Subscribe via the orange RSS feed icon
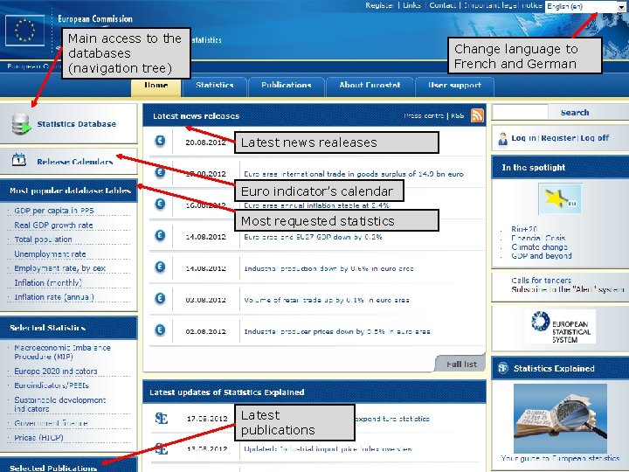Screen dimensions: 629x472 click(477, 115)
